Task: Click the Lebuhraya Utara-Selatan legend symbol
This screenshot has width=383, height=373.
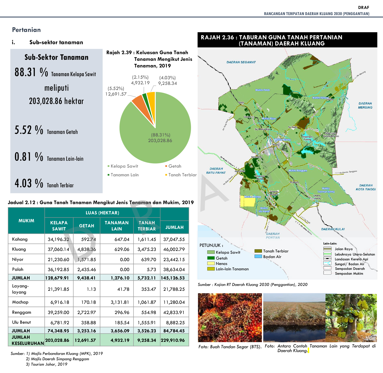Action: [x=327, y=254]
